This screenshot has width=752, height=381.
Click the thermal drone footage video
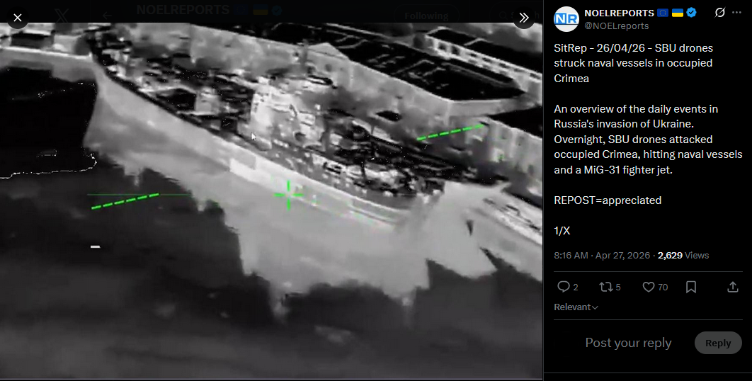271,200
